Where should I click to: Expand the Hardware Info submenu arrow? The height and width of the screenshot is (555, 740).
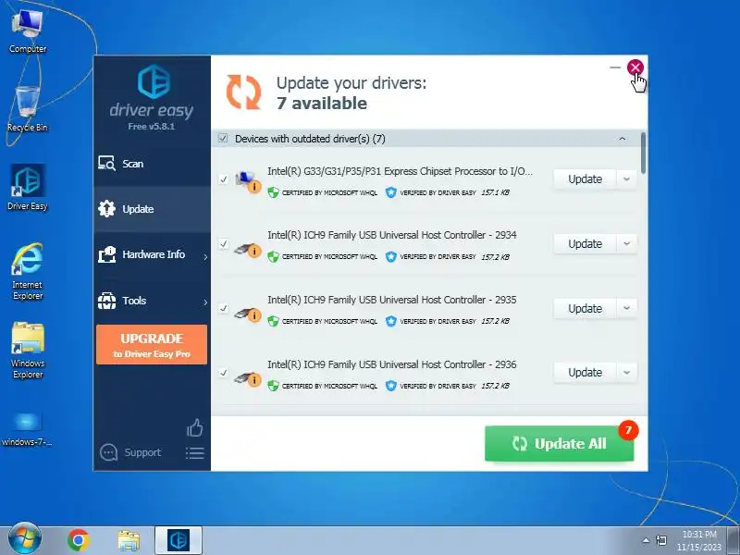205,257
